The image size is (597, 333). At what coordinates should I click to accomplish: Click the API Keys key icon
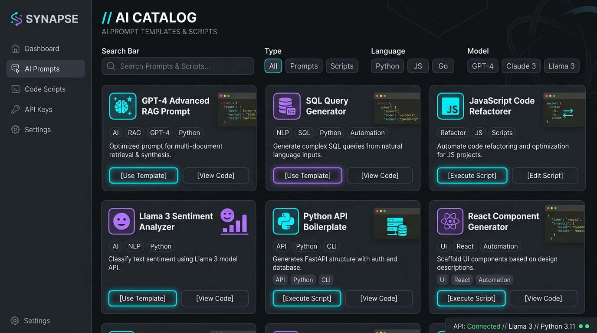pos(16,109)
